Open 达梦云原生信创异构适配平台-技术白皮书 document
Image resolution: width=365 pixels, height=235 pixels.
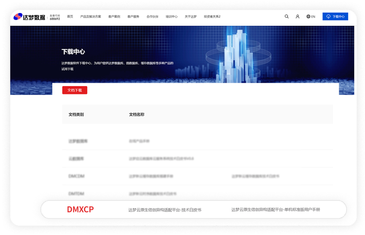coord(165,210)
